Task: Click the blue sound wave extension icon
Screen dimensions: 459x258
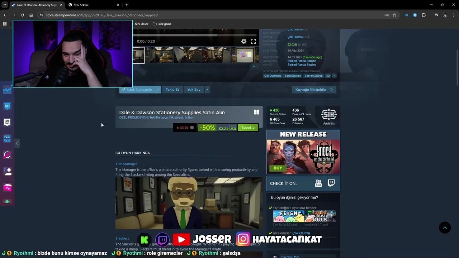Action: (406, 15)
